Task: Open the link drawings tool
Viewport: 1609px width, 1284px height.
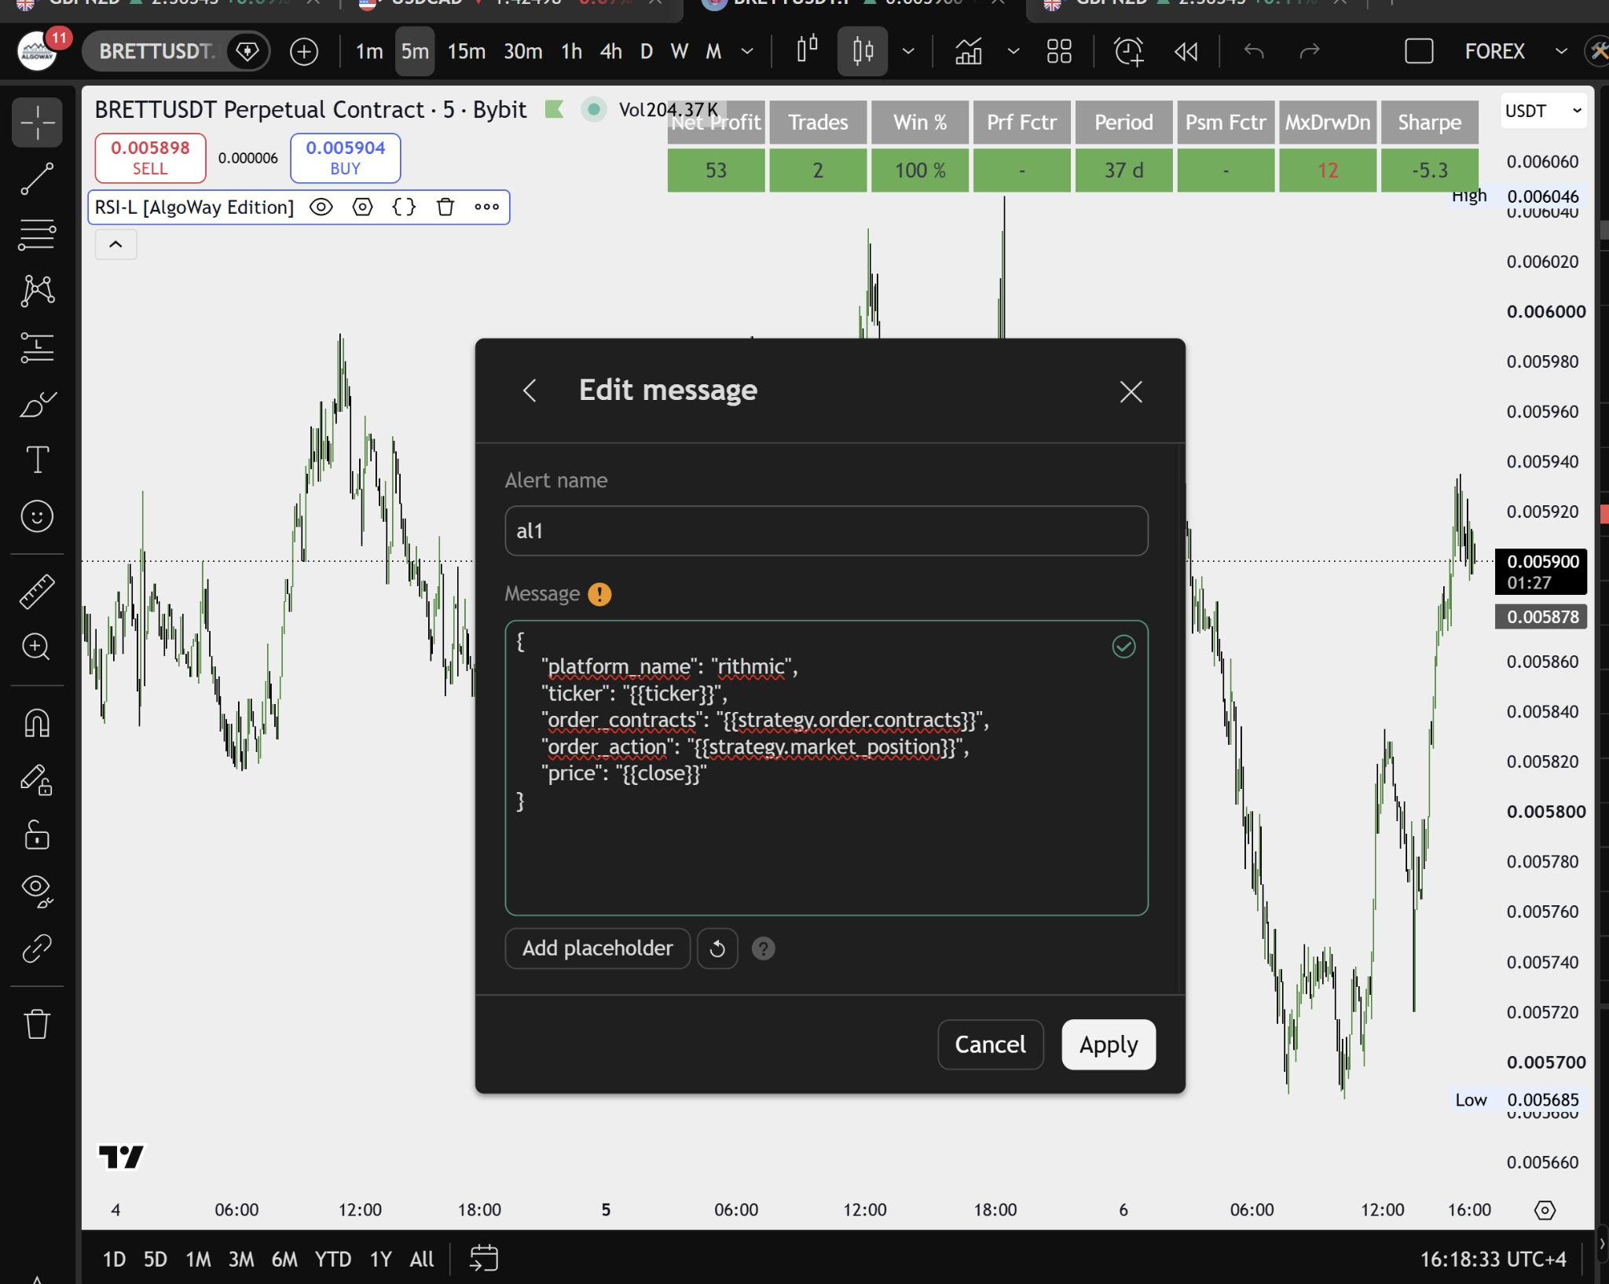Action: (x=37, y=948)
